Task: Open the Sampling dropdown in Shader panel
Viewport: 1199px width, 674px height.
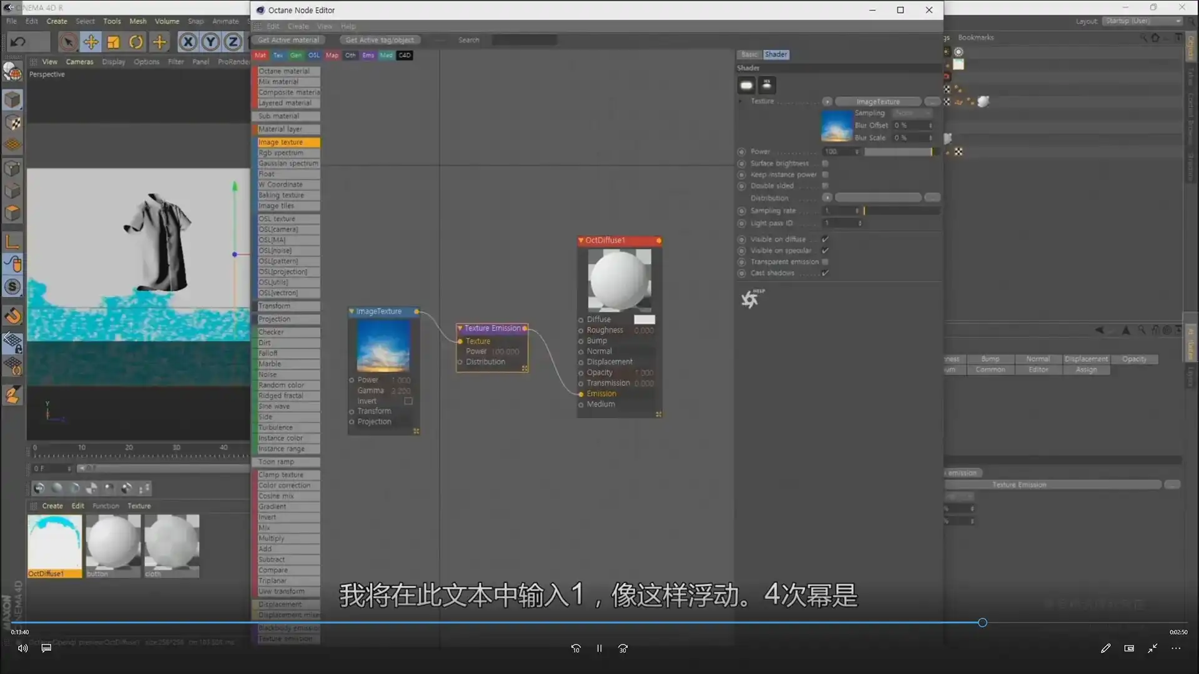Action: pyautogui.click(x=912, y=113)
